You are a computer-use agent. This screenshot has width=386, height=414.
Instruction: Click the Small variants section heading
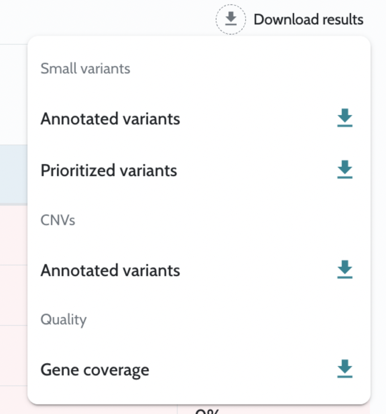pyautogui.click(x=85, y=68)
